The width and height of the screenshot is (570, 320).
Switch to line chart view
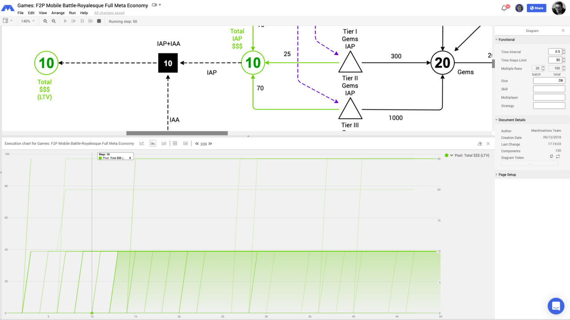[142, 144]
